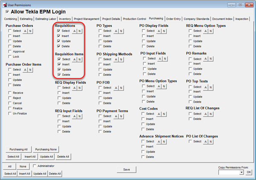Check Cost Codes Update checkbox
This screenshot has width=256, height=180.
(x=143, y=124)
